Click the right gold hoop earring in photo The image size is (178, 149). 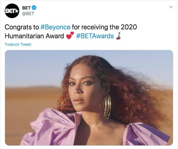click(x=107, y=106)
